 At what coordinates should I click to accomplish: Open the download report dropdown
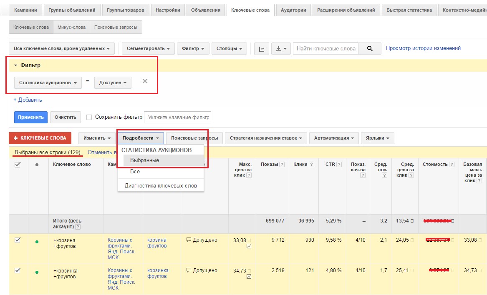(x=281, y=49)
